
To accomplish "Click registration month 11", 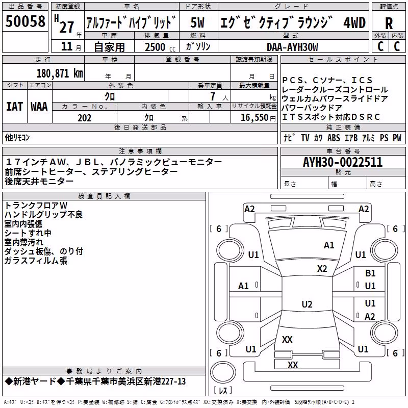I will click(67, 46).
